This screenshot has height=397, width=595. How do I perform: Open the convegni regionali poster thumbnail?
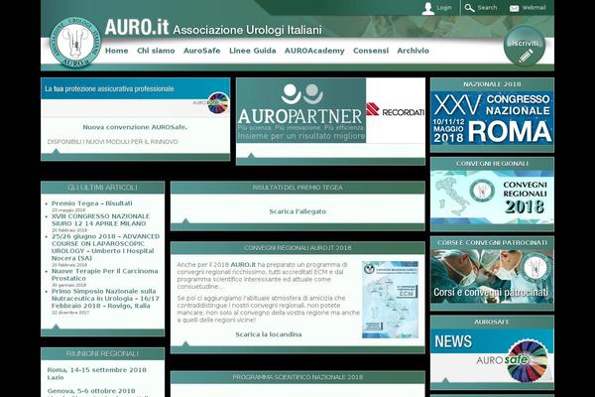(390, 300)
